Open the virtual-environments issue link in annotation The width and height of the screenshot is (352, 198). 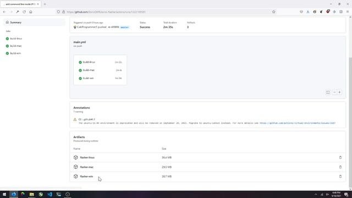click(x=298, y=123)
